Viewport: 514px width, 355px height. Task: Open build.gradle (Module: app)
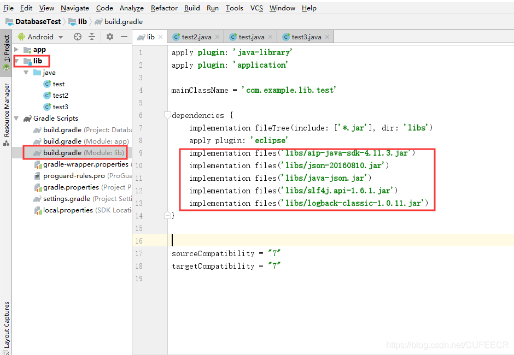[81, 141]
